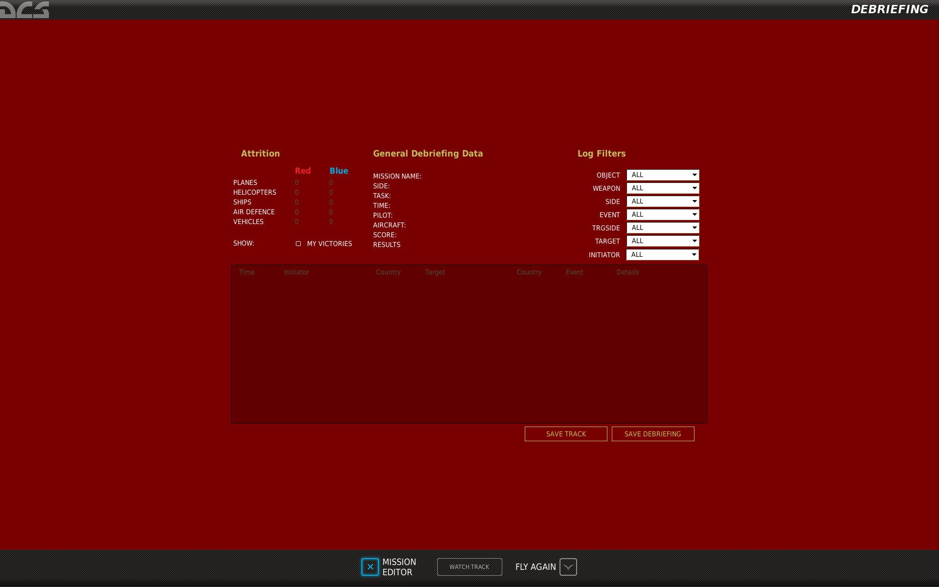Viewport: 939px width, 587px height.
Task: Open the TARGET filter dropdown
Action: 663,241
